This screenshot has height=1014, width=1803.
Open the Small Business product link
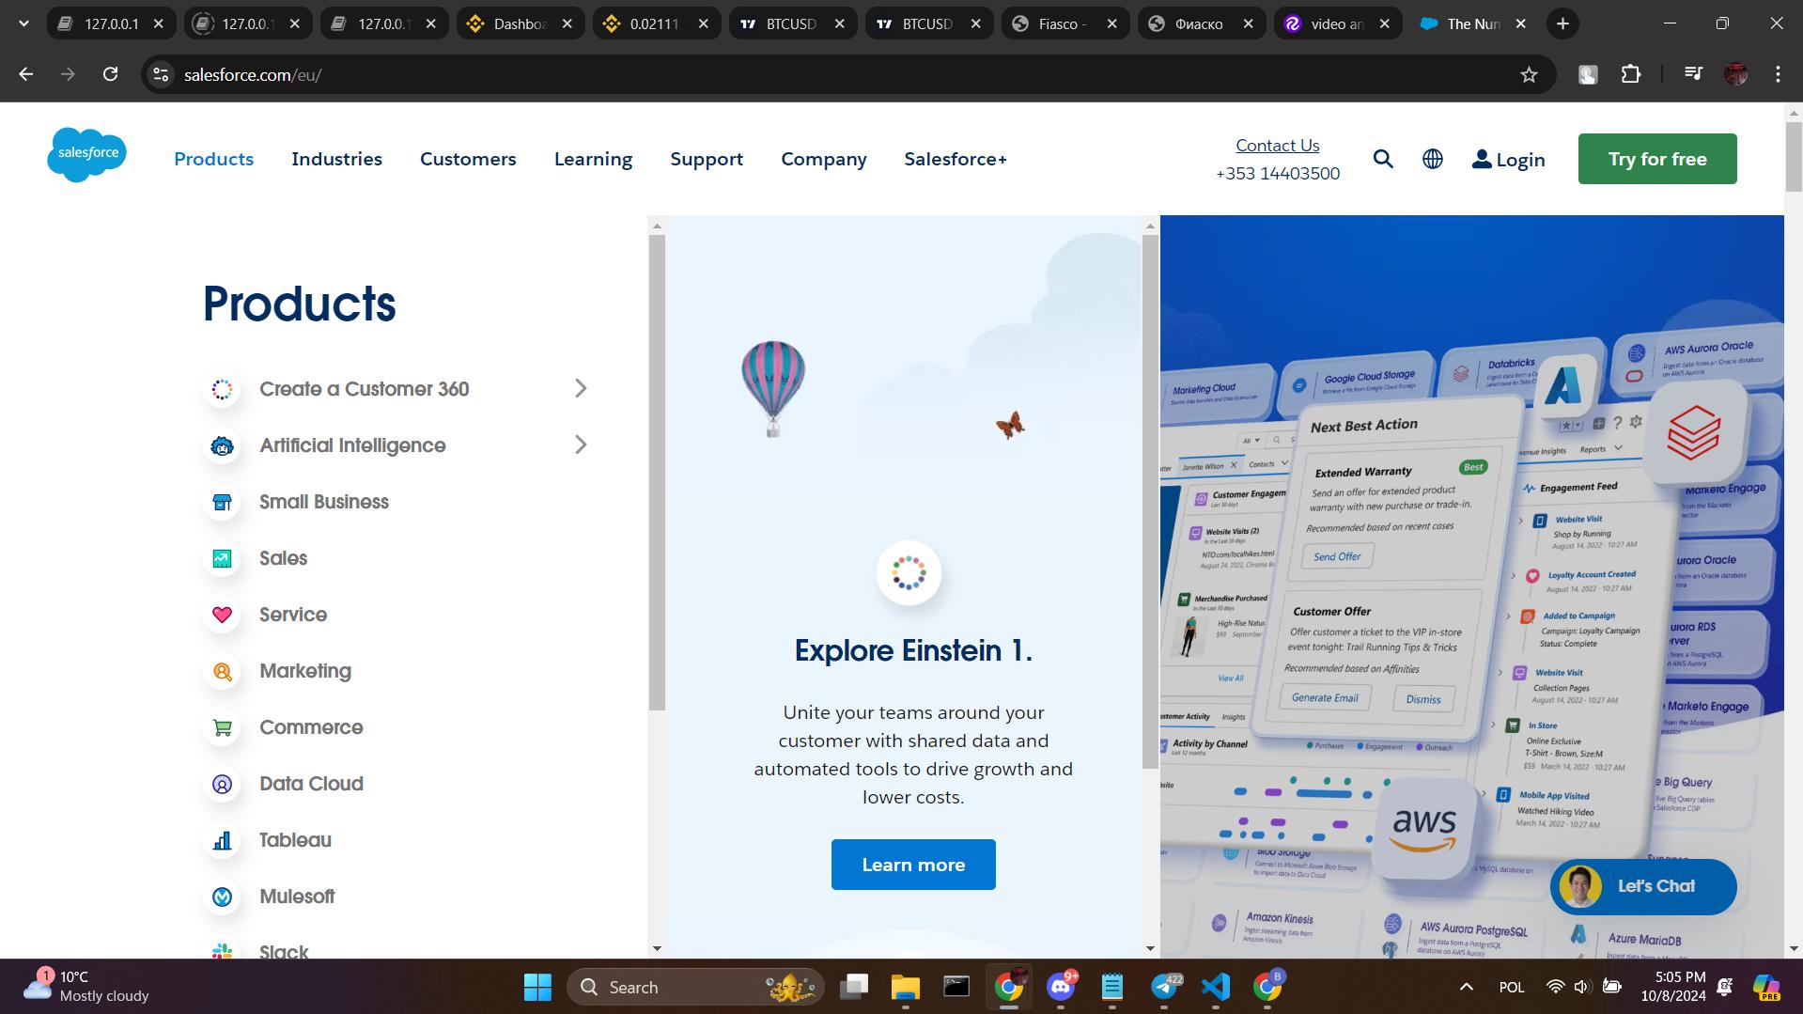[x=324, y=502]
